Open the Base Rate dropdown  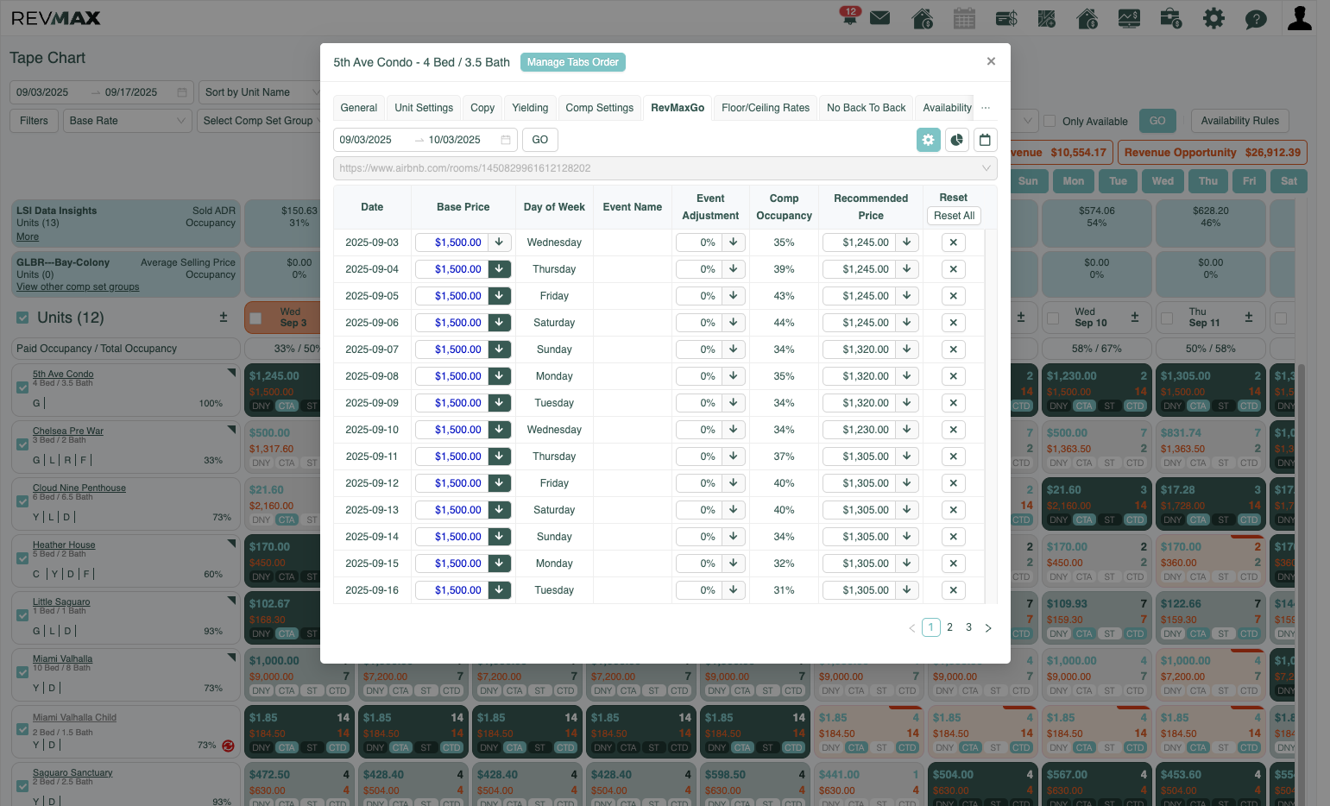pos(128,121)
